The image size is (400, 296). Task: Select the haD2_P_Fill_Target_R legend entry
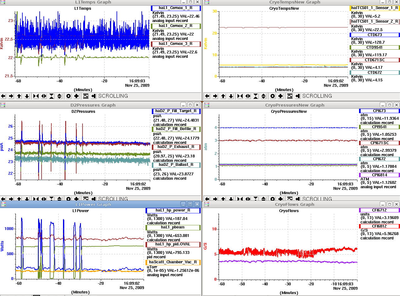[176, 111]
